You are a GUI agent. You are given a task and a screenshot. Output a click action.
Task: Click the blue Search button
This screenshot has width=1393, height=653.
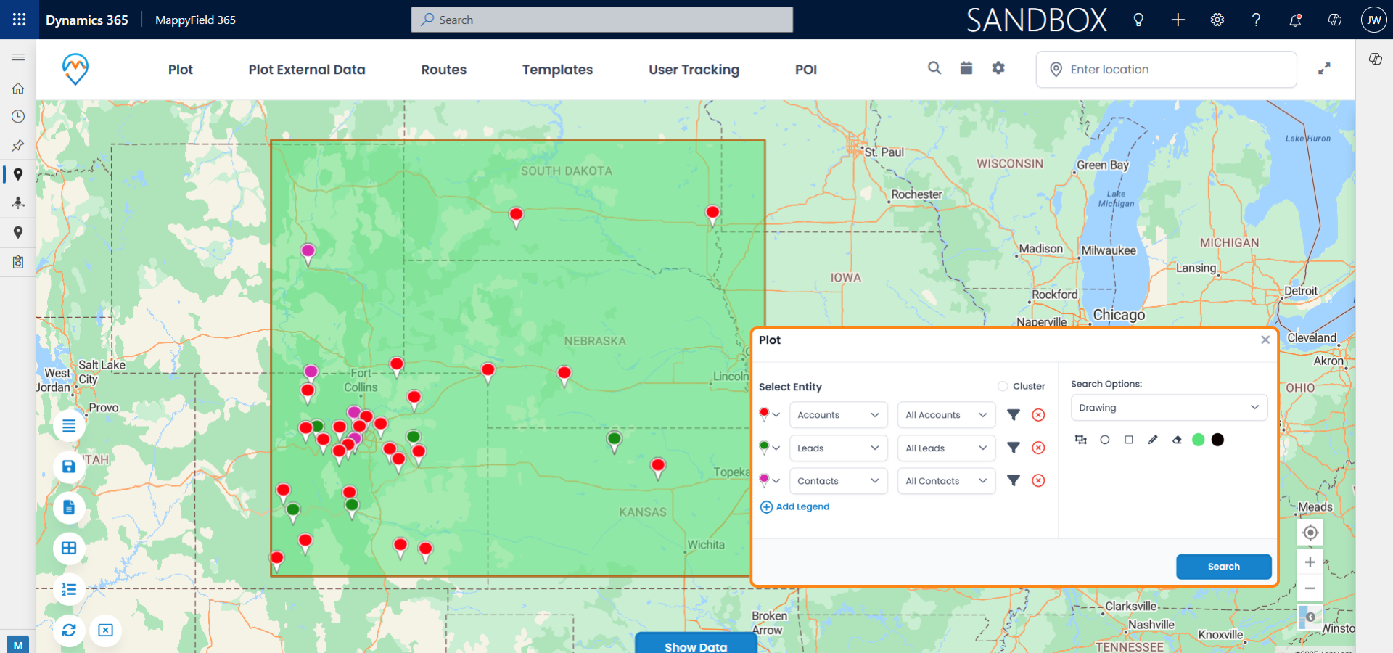(x=1223, y=567)
